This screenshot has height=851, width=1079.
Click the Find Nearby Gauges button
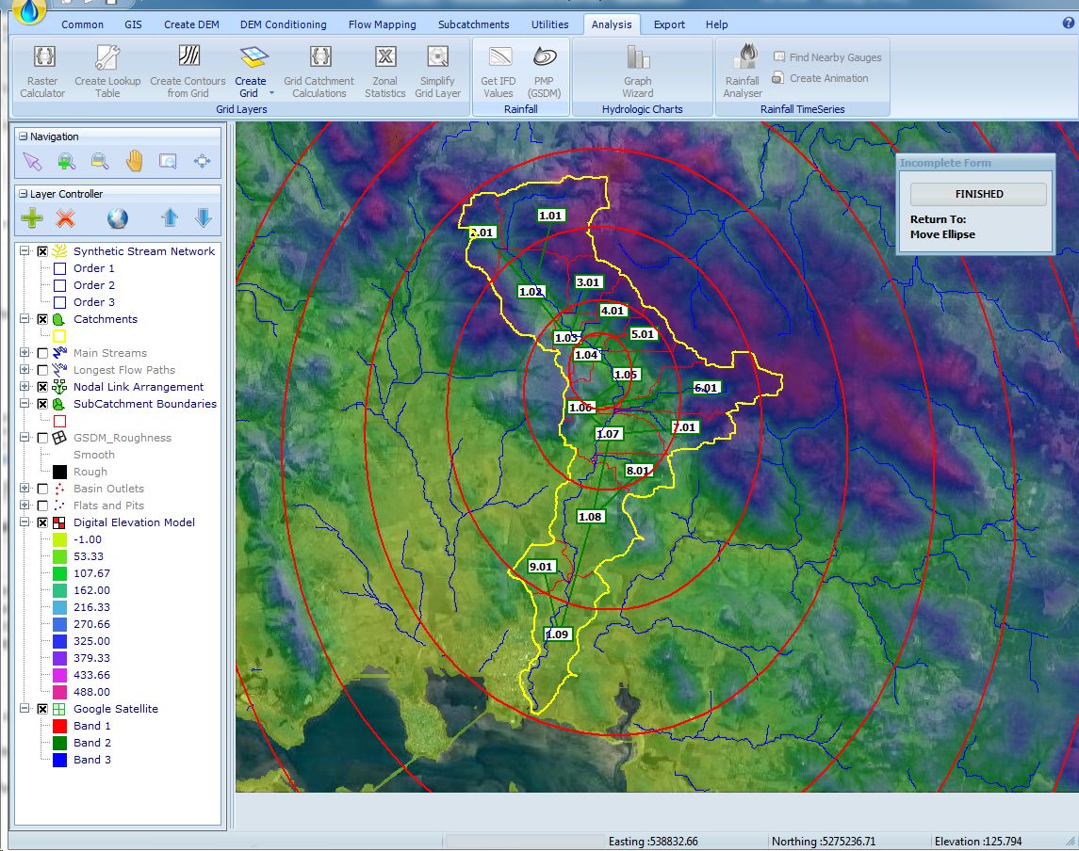pyautogui.click(x=827, y=57)
